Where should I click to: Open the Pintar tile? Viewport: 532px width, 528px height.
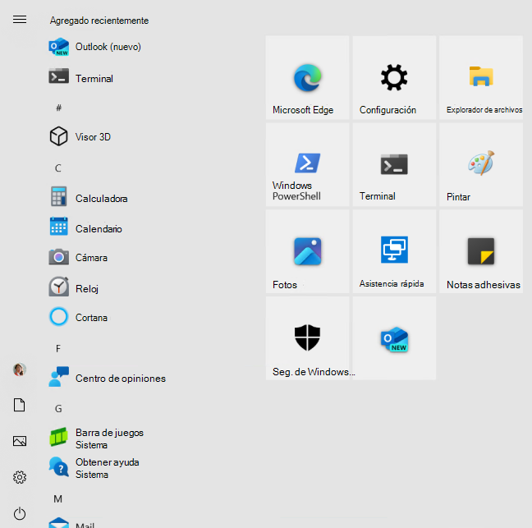(481, 164)
